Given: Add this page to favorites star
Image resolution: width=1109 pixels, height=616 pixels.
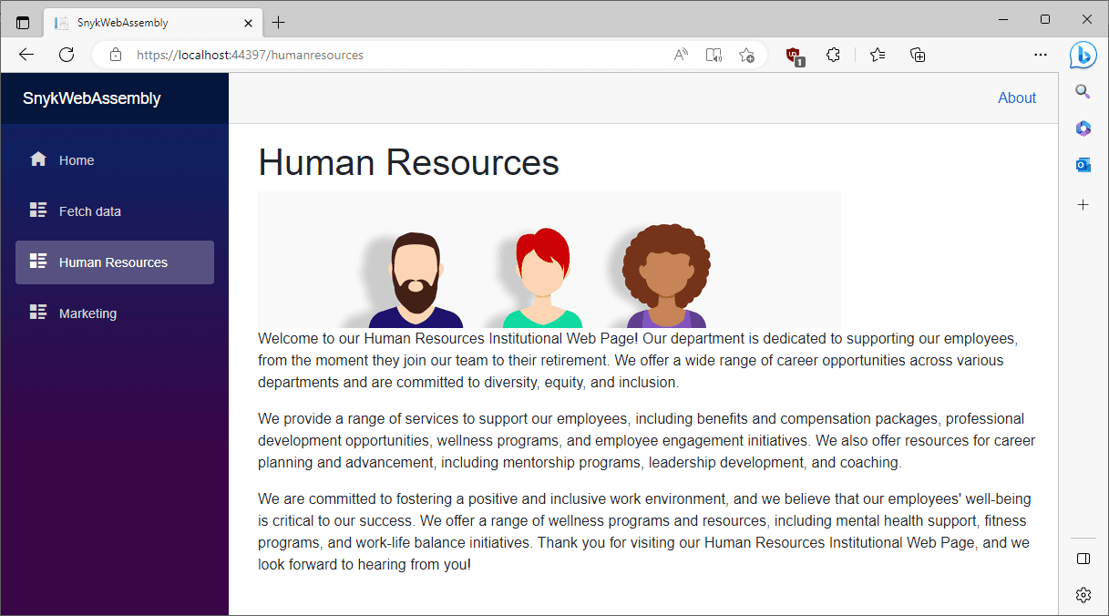Looking at the screenshot, I should tap(746, 55).
